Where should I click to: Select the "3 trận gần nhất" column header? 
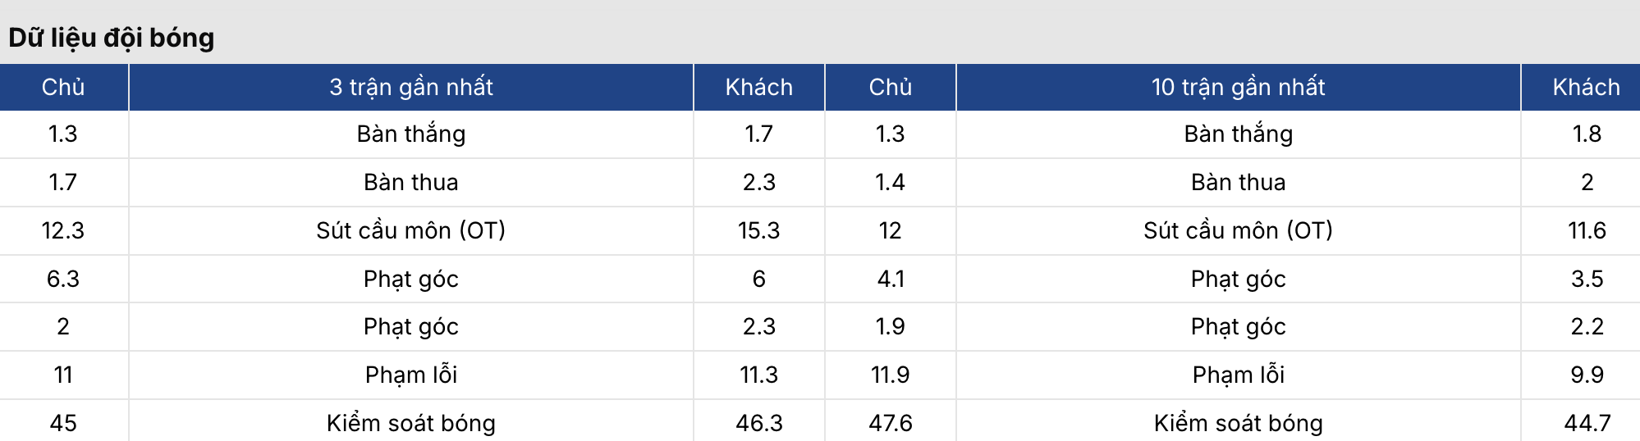pos(411,87)
